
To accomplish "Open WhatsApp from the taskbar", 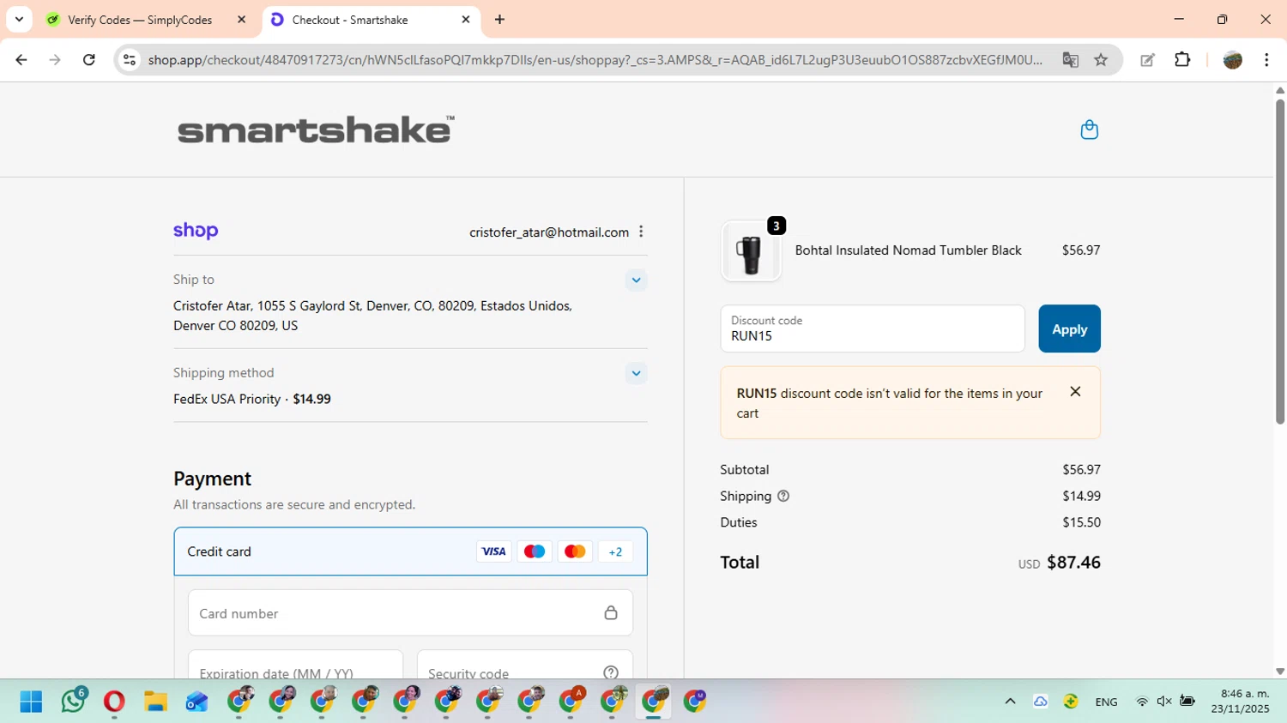I will (73, 702).
